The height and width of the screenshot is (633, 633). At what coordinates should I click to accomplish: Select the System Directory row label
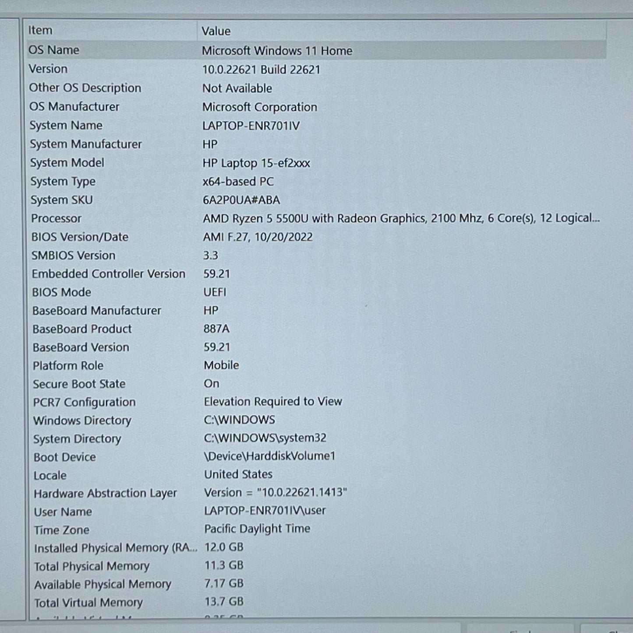(77, 439)
